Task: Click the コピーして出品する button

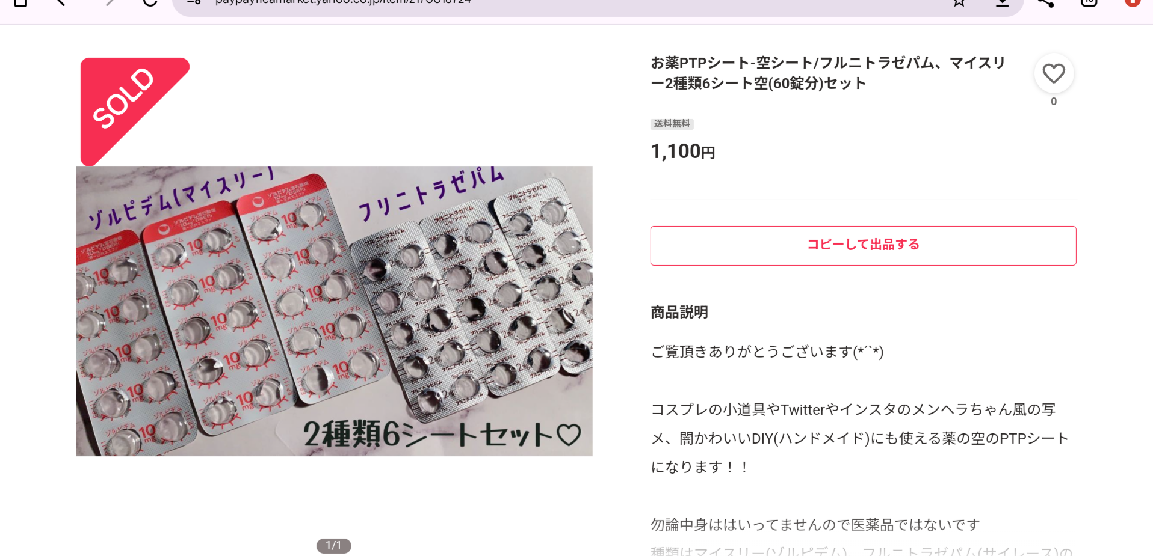Action: tap(863, 245)
